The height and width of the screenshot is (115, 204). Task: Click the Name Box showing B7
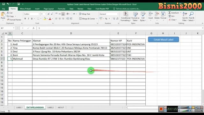(x=8, y=28)
